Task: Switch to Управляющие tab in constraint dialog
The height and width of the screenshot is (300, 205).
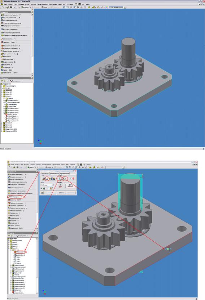Action: pyautogui.click(x=64, y=173)
